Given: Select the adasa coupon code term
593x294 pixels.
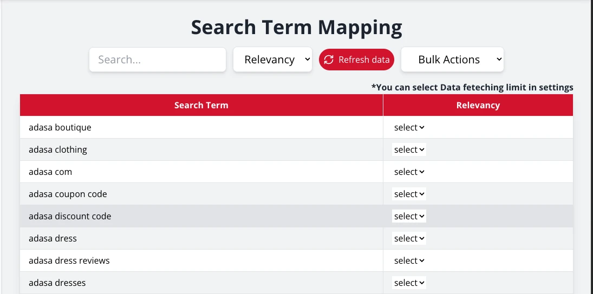Looking at the screenshot, I should [x=68, y=194].
